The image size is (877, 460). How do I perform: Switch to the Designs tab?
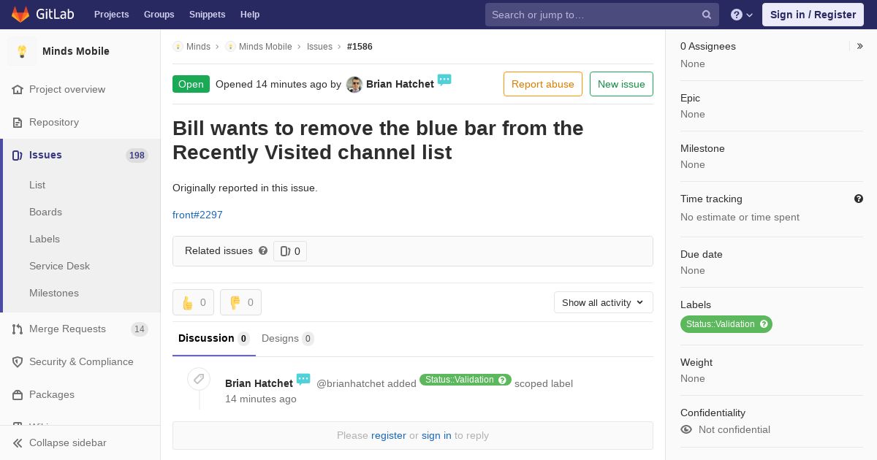tap(288, 339)
